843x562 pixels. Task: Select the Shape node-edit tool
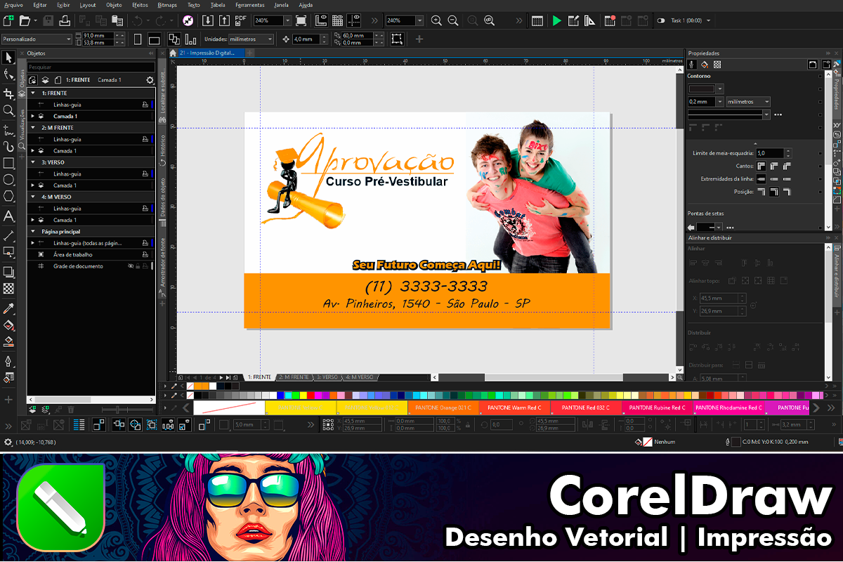pos(8,75)
